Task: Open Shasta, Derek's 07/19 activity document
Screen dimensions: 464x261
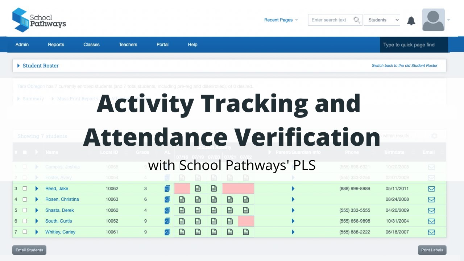Action: pos(198,210)
